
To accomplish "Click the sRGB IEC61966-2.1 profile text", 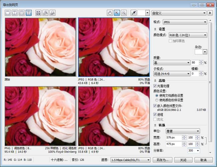I will [169, 110].
